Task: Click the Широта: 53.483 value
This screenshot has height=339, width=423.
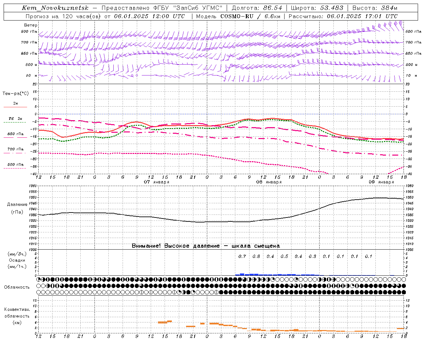Action: coord(317,8)
